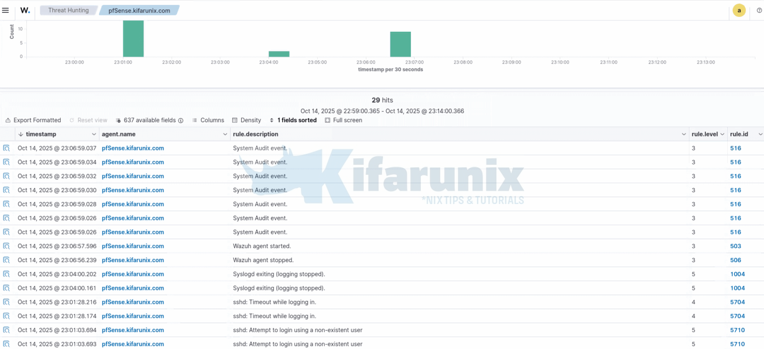Screen dimensions: 764x349
Task: Expand the first document detail flyout icon
Action: click(6, 148)
